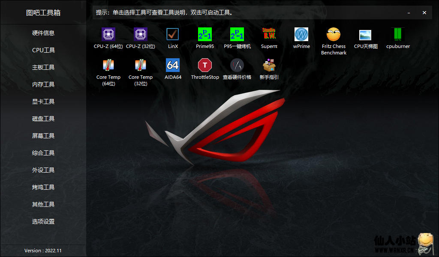
Task: Select the CPU-Z (32位) tool icon
Action: click(141, 34)
